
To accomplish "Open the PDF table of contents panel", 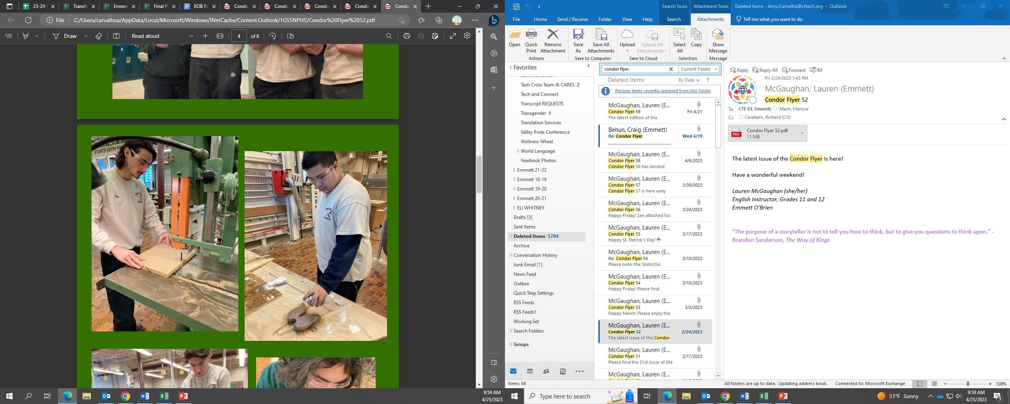I will pyautogui.click(x=9, y=36).
